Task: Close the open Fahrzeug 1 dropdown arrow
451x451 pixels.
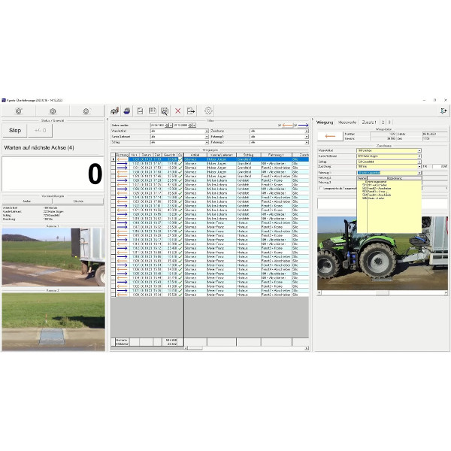Action: [419, 173]
